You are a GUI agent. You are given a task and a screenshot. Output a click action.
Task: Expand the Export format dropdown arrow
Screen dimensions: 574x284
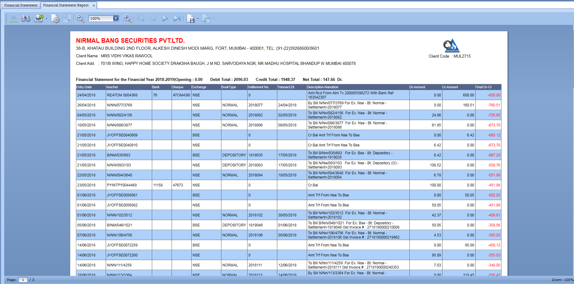[x=198, y=19]
